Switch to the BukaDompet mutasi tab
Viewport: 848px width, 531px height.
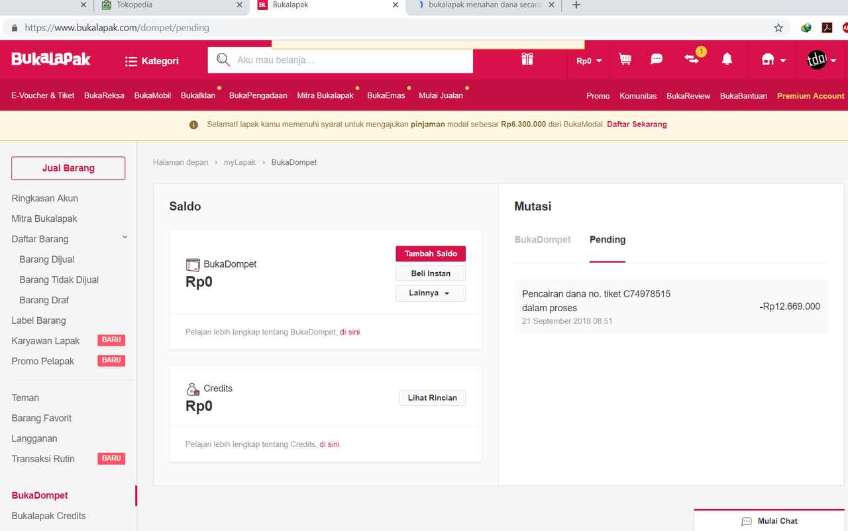click(543, 240)
